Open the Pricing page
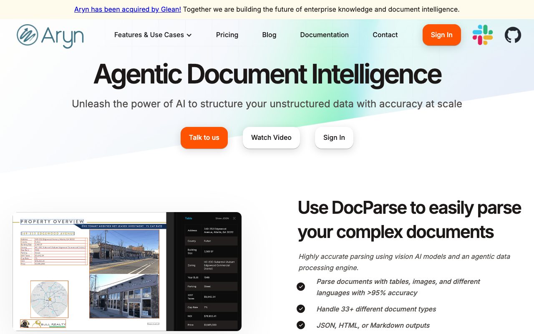The image size is (534, 334). (x=227, y=35)
